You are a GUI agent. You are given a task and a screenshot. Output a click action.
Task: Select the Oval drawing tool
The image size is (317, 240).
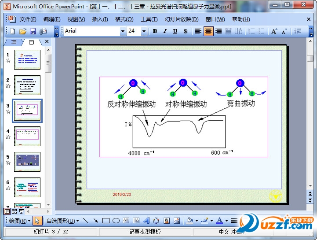coord(116,221)
